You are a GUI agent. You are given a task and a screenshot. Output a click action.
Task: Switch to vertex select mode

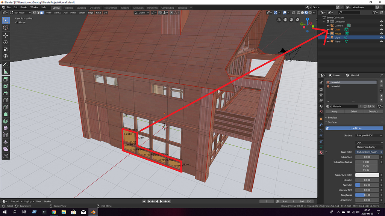coord(34,12)
